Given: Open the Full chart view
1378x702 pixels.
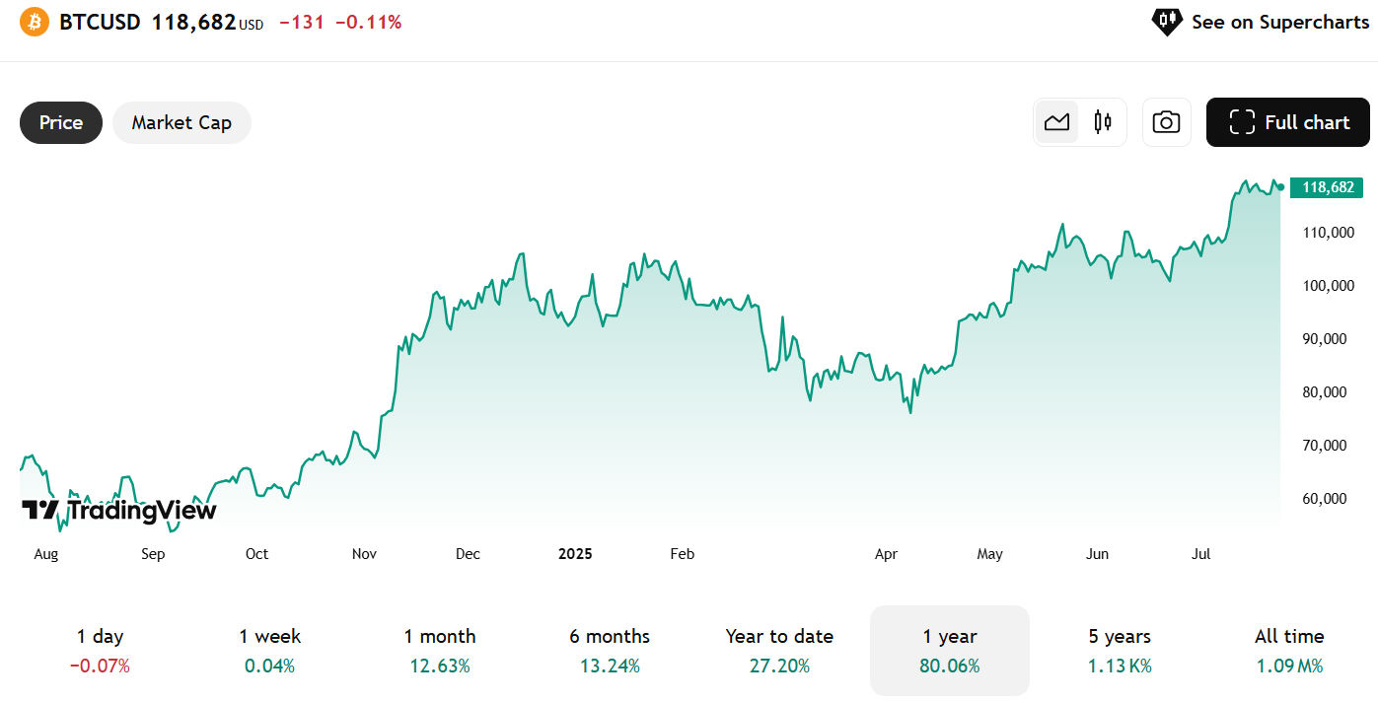Looking at the screenshot, I should pos(1287,122).
